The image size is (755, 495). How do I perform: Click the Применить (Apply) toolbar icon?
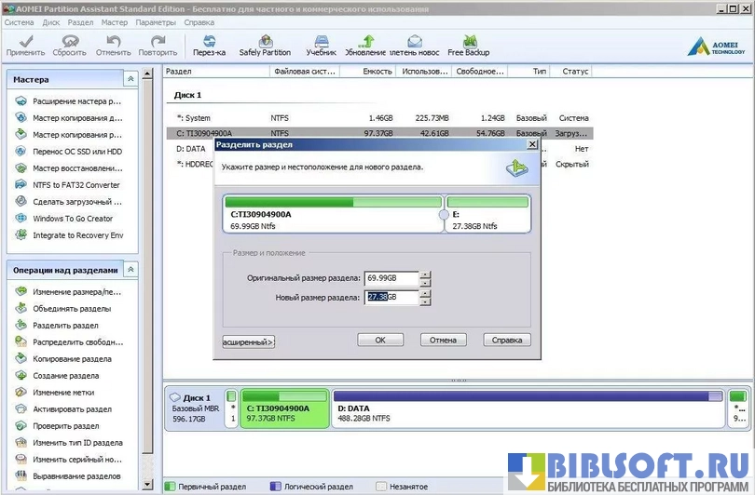[25, 44]
